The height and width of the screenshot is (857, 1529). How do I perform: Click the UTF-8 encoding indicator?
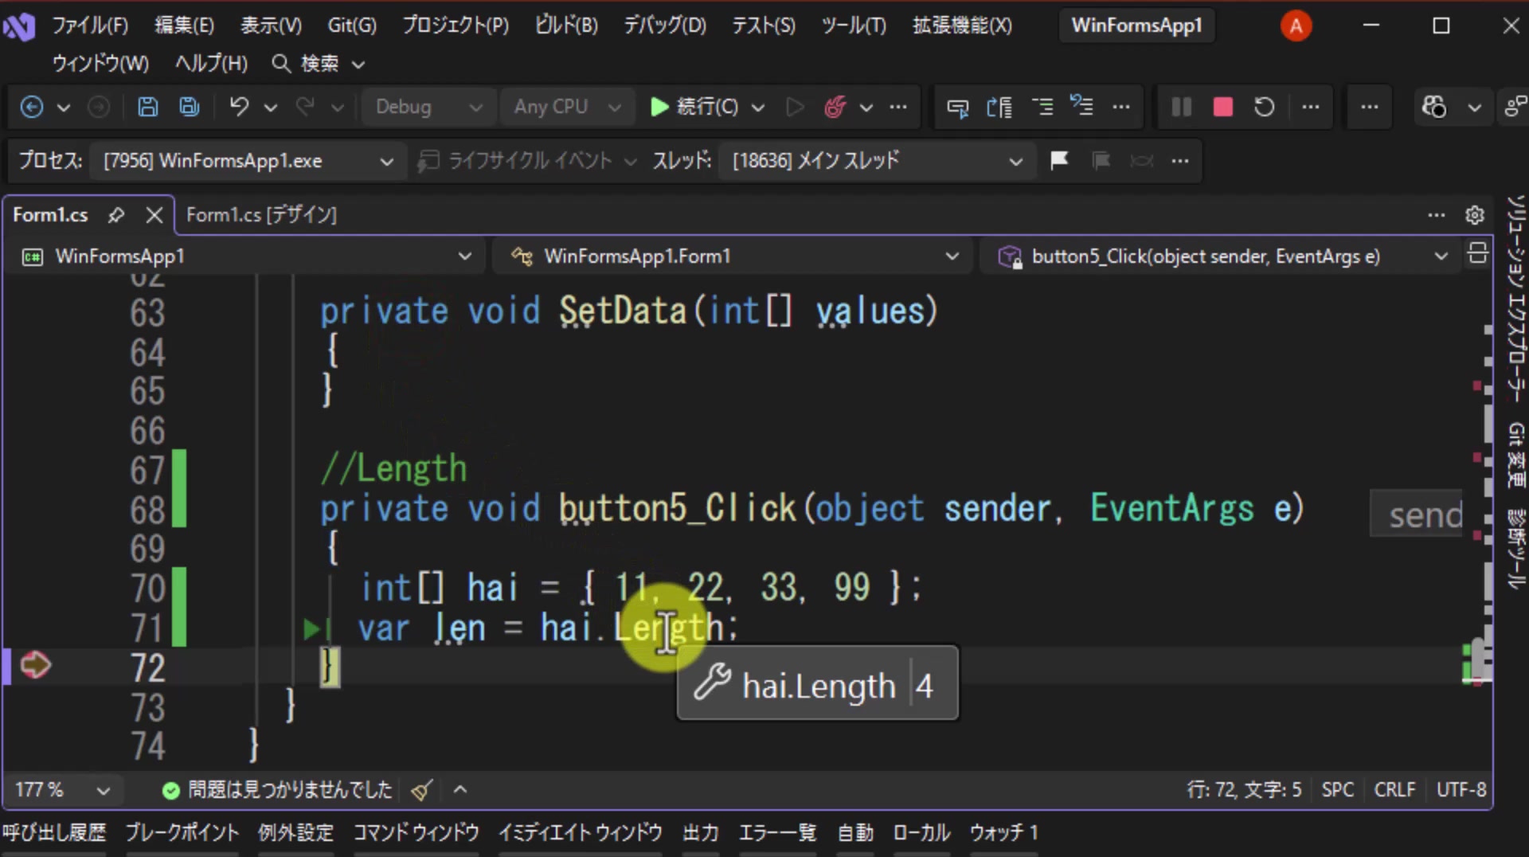click(1461, 790)
